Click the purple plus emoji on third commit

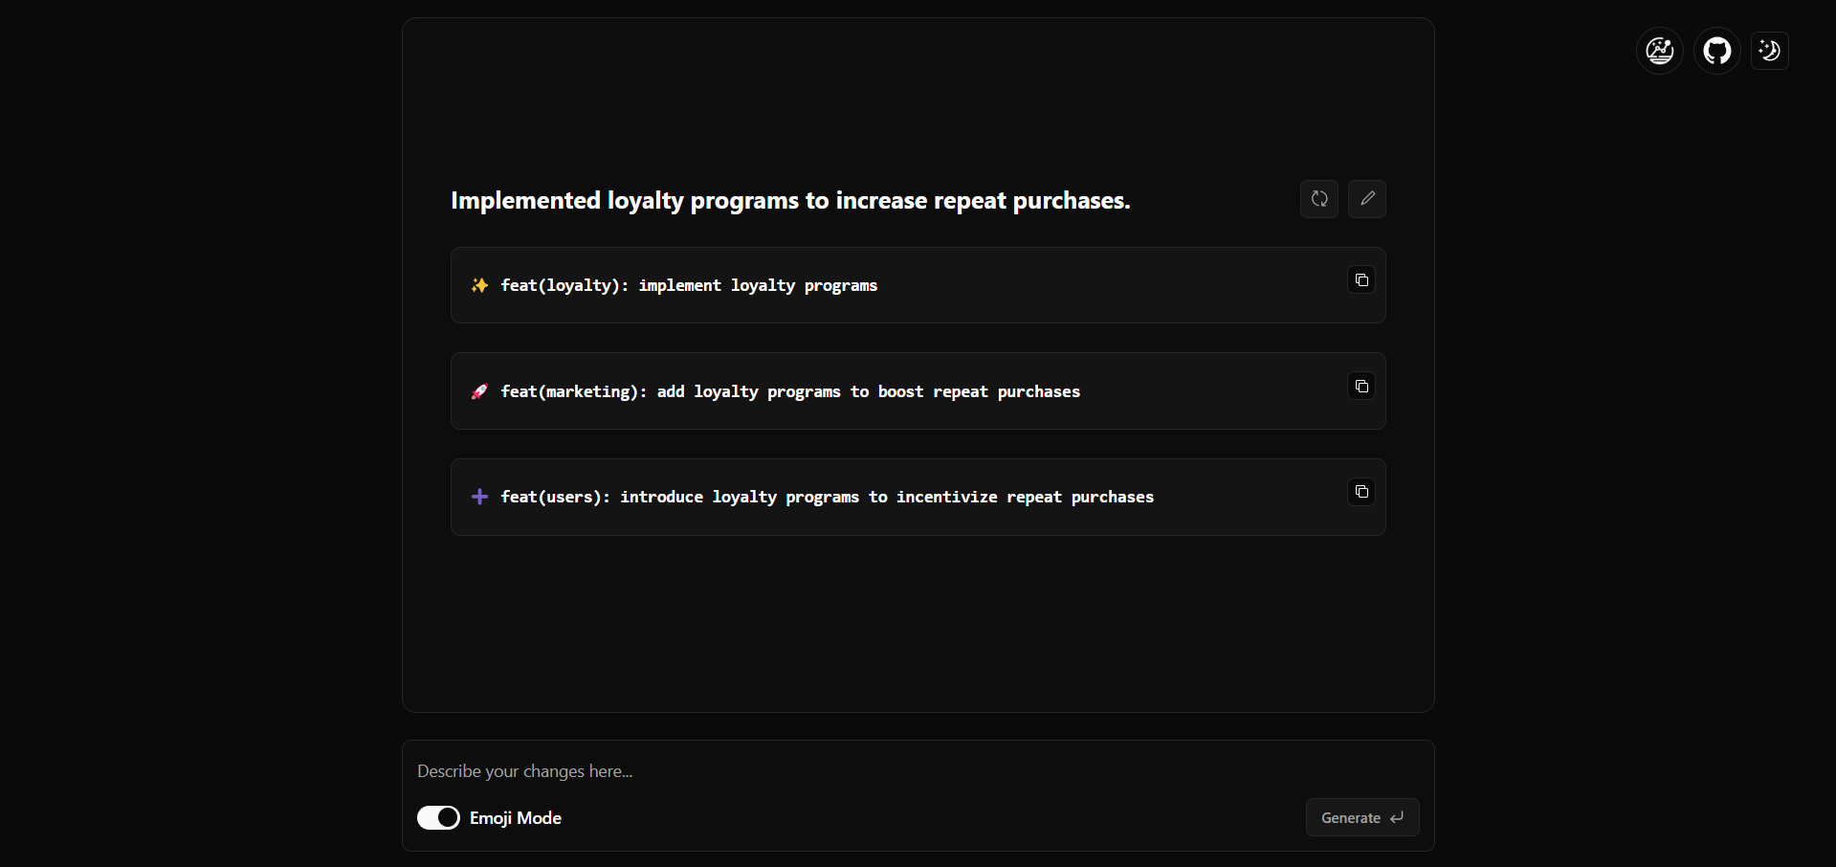point(479,497)
